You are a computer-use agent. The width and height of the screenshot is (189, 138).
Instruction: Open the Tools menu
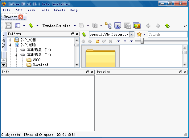pos(44,10)
